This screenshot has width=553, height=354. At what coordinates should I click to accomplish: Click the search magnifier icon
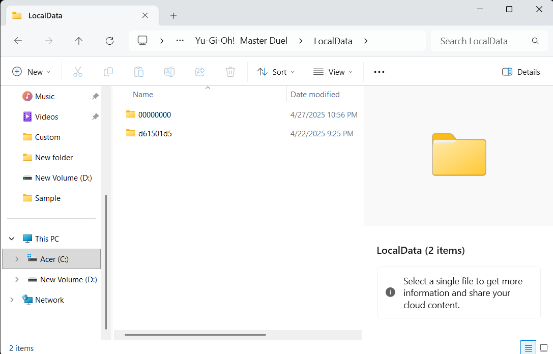pyautogui.click(x=535, y=41)
